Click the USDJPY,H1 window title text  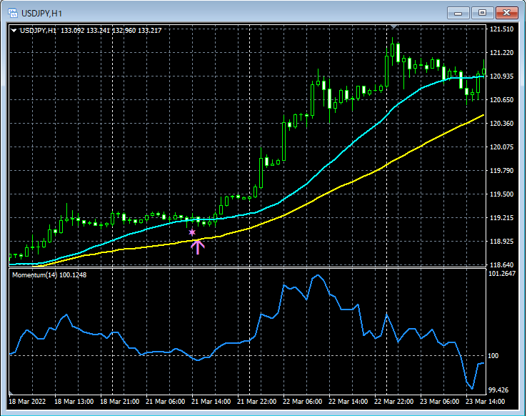pyautogui.click(x=41, y=14)
